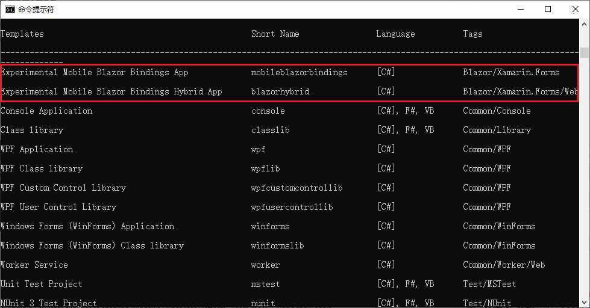Click 'Test/MSTest' tag text
The height and width of the screenshot is (308, 590).
click(x=489, y=285)
